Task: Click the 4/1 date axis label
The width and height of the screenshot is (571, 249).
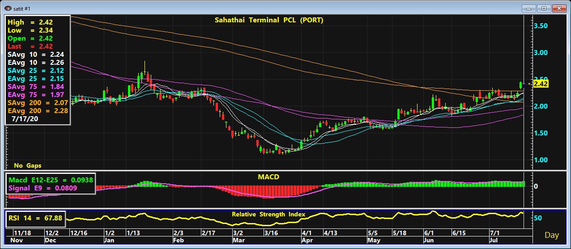Action: 307,233
